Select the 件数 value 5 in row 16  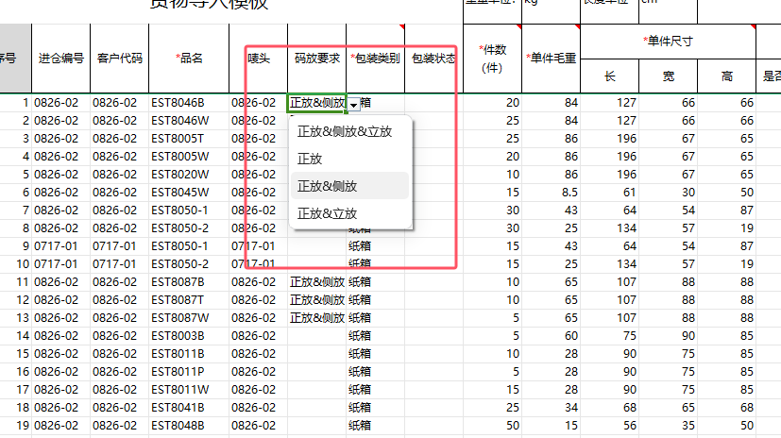point(493,372)
